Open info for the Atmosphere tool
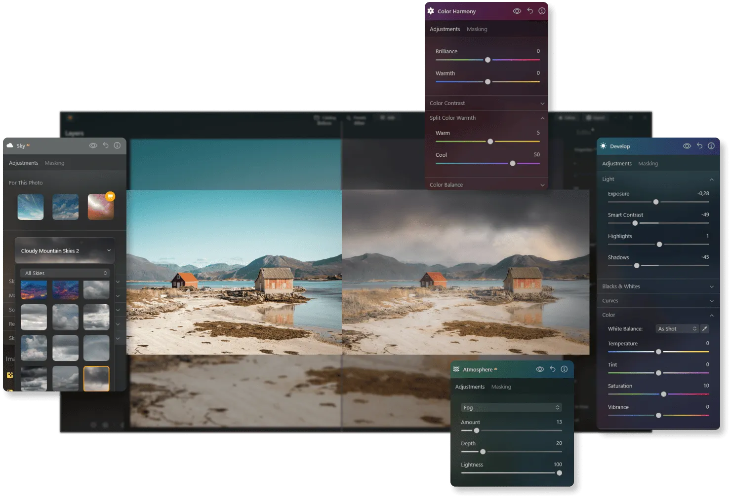 pyautogui.click(x=564, y=369)
